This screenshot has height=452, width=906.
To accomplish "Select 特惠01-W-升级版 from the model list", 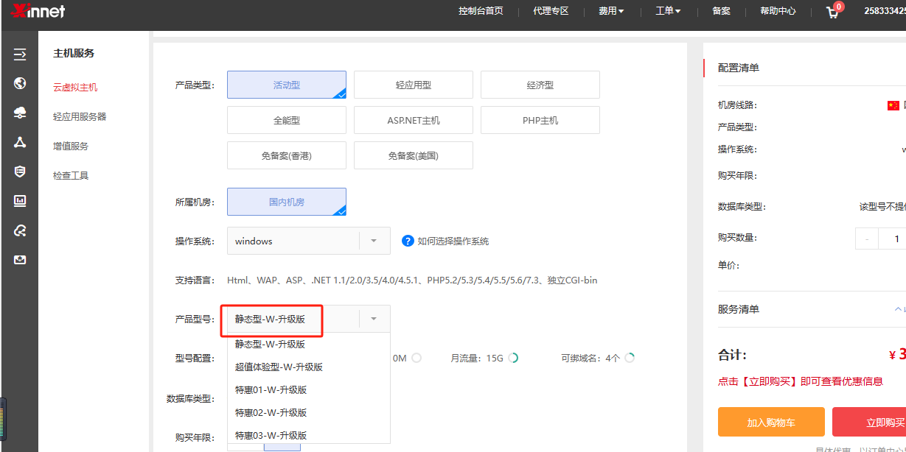I will click(x=271, y=389).
